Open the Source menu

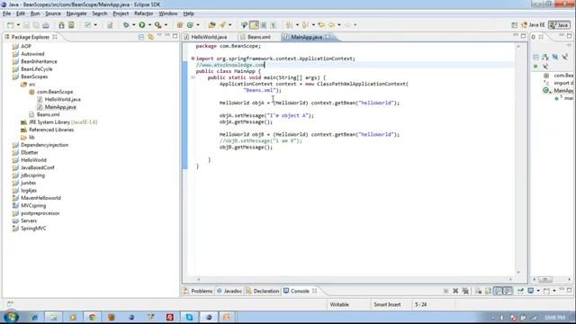53,13
